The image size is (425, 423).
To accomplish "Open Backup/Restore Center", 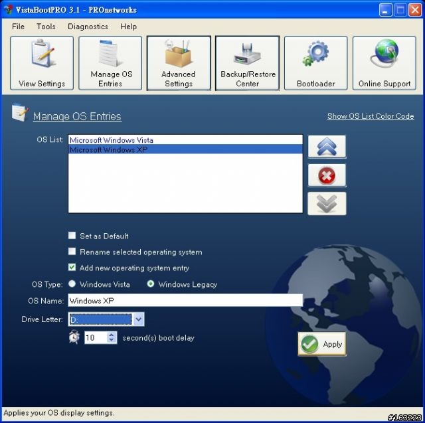I will tap(248, 63).
